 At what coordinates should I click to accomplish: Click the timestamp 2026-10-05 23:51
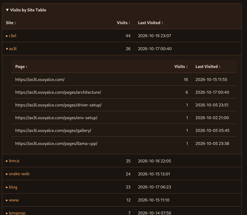pos(212,105)
